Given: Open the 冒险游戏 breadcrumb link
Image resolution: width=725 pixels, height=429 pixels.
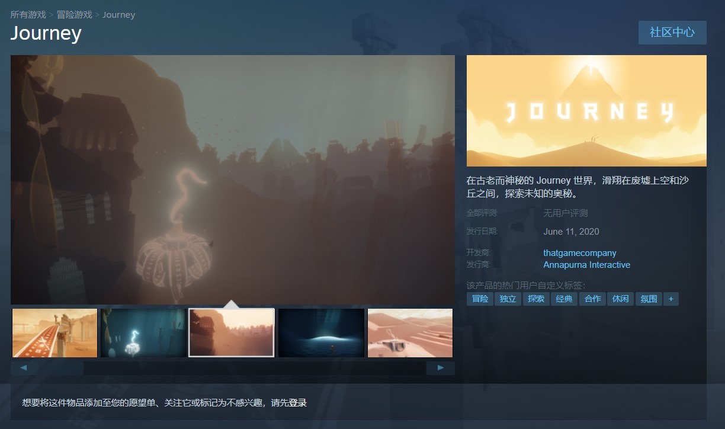Looking at the screenshot, I should pos(74,14).
